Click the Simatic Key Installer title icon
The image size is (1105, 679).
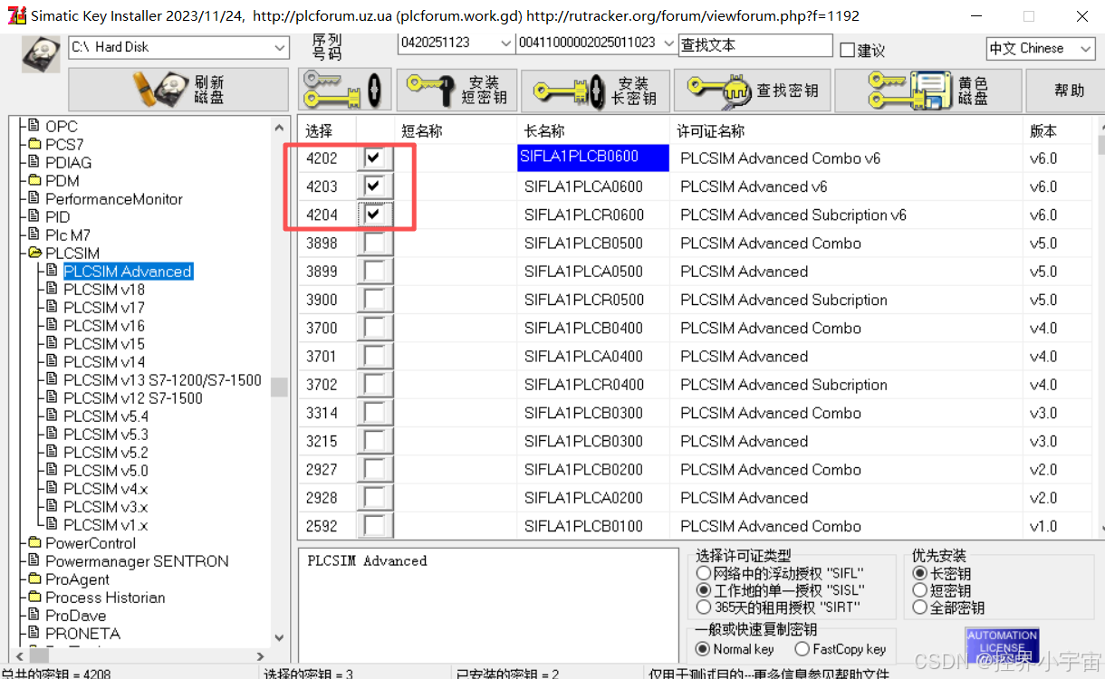point(16,15)
